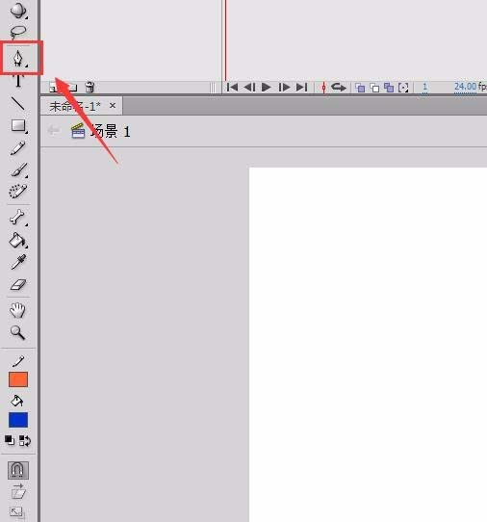The image size is (487, 522).
Task: Select the Lasso tool
Action: click(17, 33)
